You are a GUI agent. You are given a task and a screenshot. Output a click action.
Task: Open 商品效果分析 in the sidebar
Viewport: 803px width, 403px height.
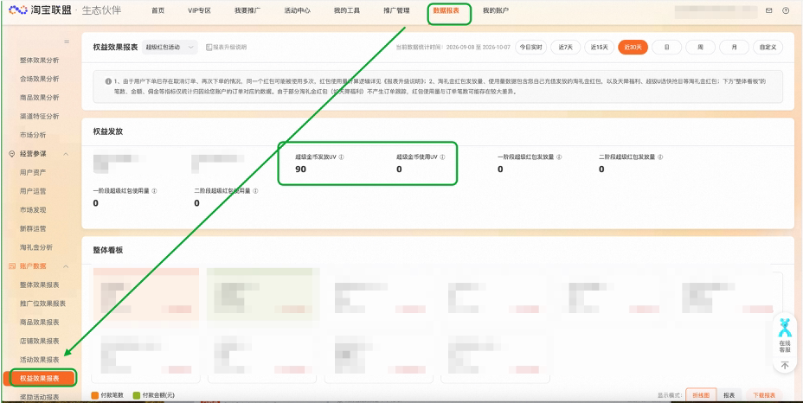(40, 98)
